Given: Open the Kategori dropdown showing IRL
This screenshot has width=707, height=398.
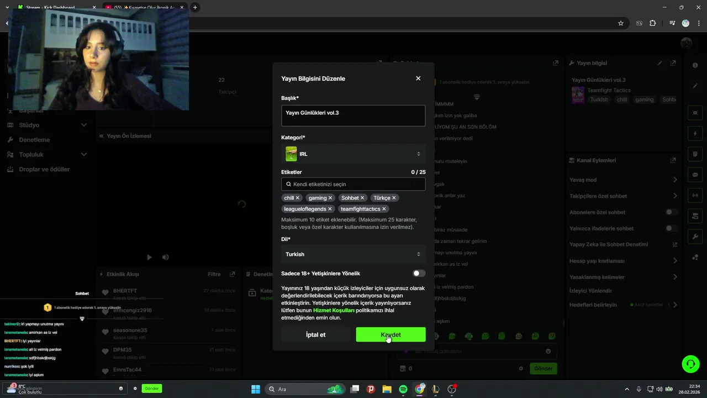Looking at the screenshot, I should click(353, 154).
